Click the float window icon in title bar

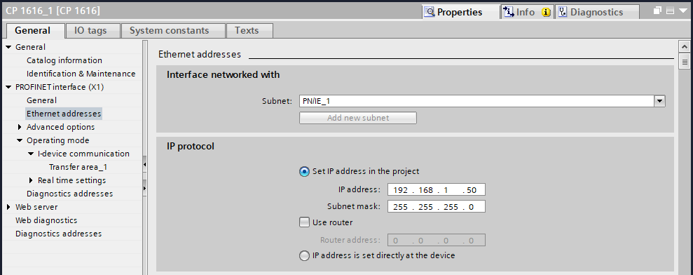[x=658, y=11]
